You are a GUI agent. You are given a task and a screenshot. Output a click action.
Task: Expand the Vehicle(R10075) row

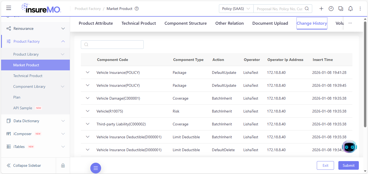[87, 111]
